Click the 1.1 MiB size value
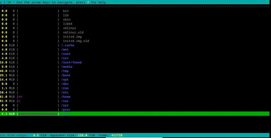The width and height of the screenshot is (271, 138). (x=8, y=88)
